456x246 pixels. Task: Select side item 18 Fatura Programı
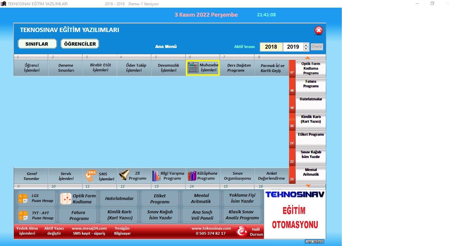pyautogui.click(x=310, y=86)
